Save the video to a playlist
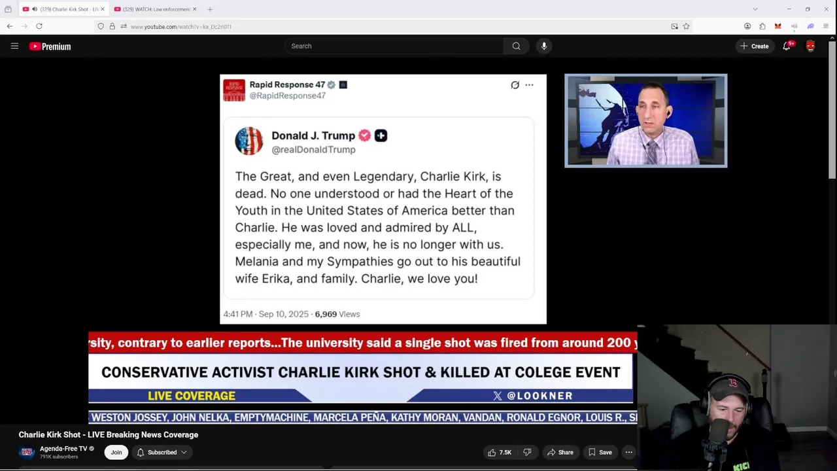837x471 pixels. click(x=600, y=452)
